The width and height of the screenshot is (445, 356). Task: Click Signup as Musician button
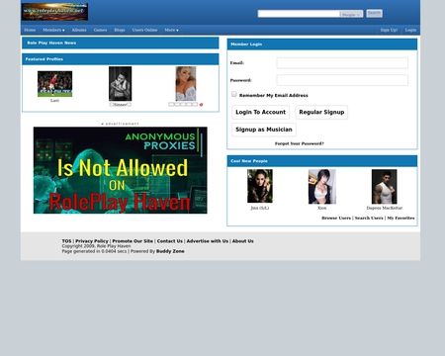coord(264,130)
